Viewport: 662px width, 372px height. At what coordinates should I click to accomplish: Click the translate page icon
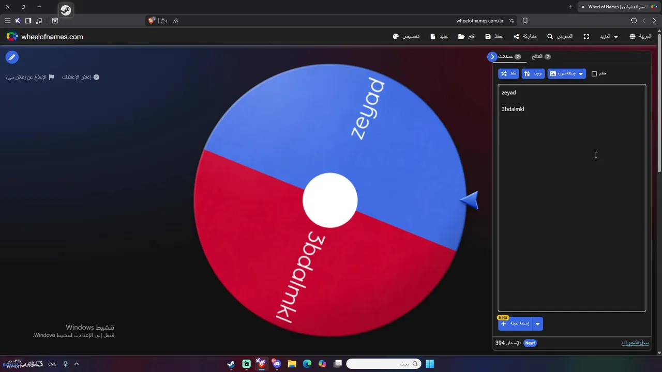(176, 21)
